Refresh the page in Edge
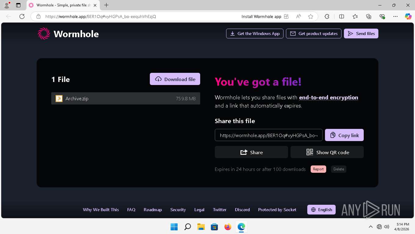Screen dimensions: 415x234 tap(22, 16)
